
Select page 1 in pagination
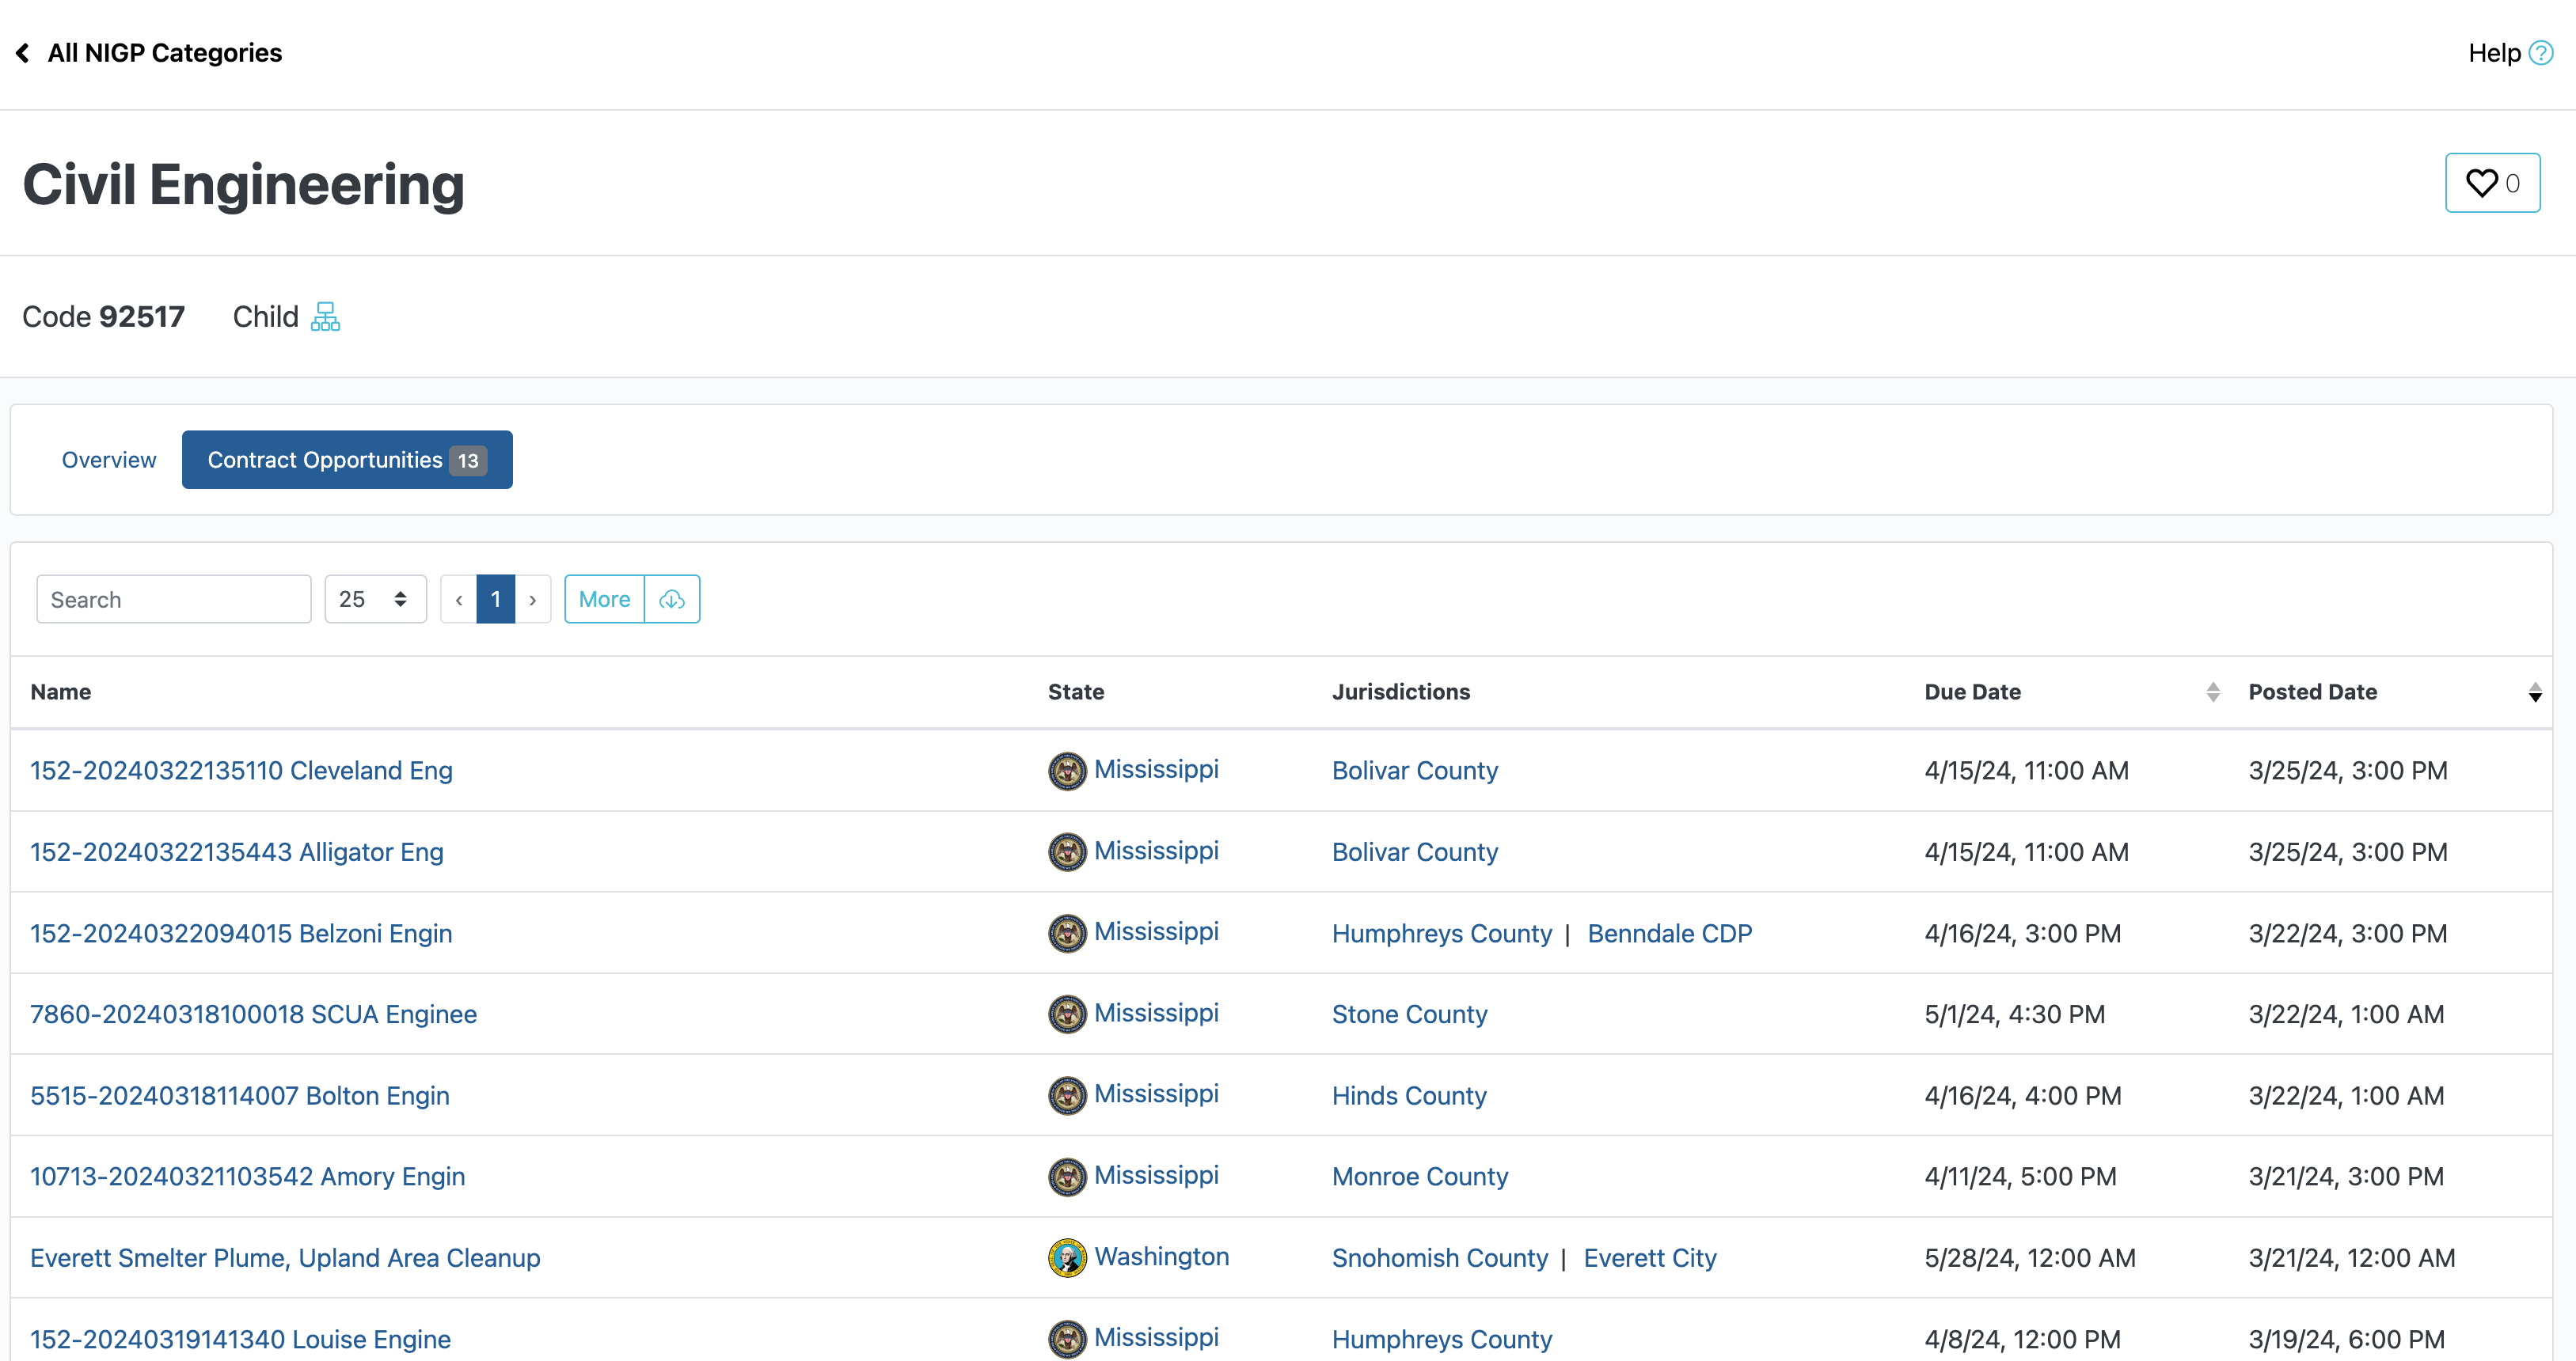pos(496,600)
